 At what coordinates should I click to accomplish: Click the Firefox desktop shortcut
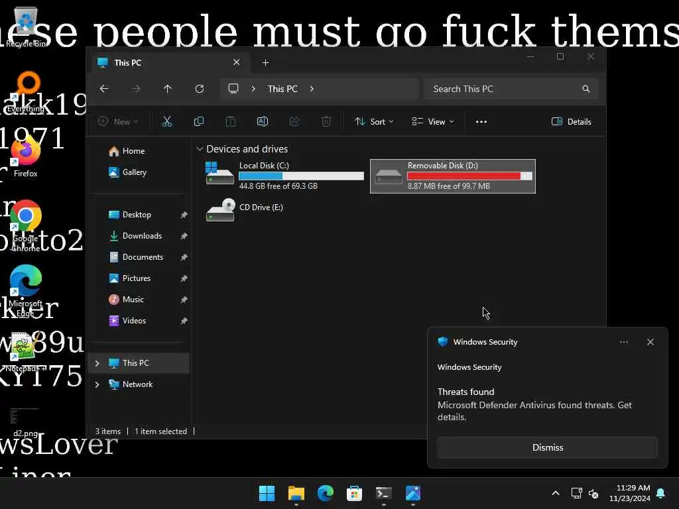pos(26,156)
